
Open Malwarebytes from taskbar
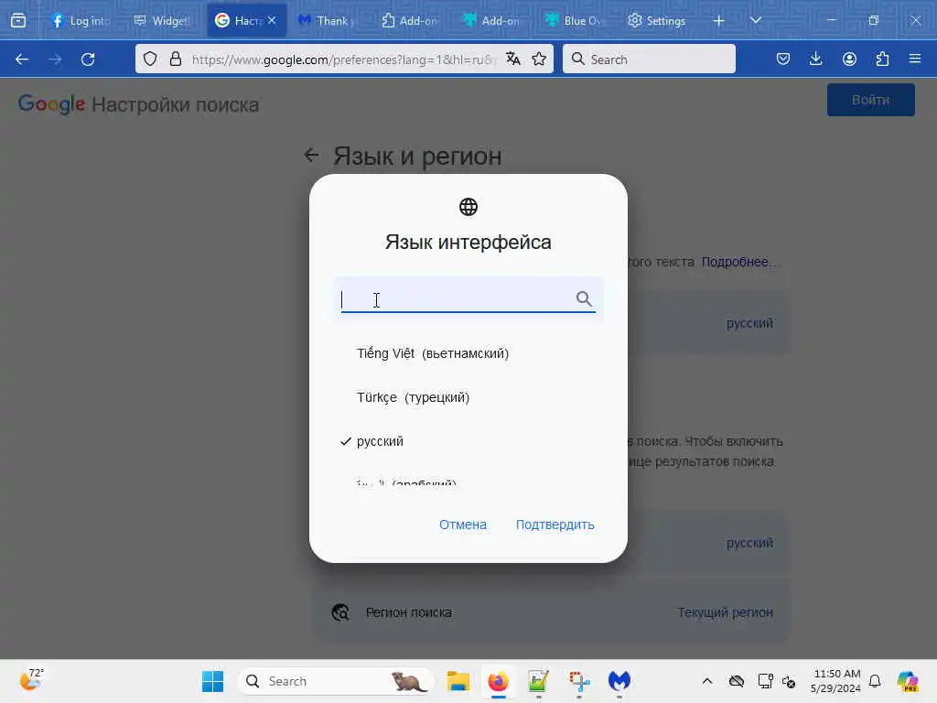pos(619,681)
